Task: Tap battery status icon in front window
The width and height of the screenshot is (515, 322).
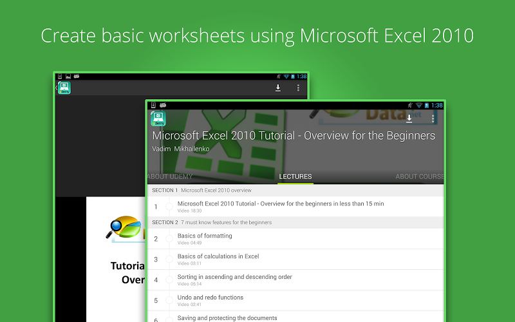Action: point(427,105)
